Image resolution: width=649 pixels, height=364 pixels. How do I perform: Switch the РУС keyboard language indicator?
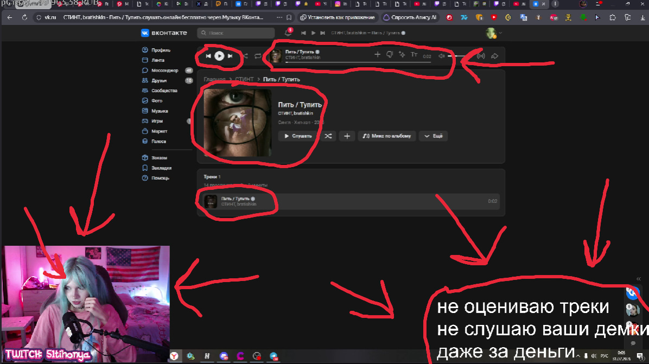coord(605,356)
